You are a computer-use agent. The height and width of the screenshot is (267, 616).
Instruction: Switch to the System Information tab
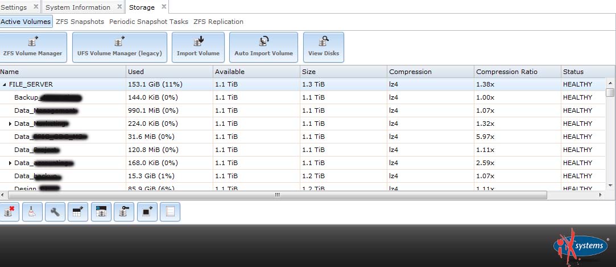coord(78,7)
